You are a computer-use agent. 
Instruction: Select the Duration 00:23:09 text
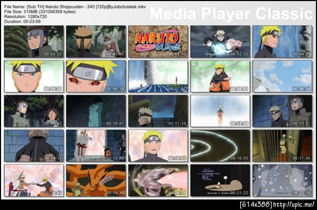tap(22, 22)
